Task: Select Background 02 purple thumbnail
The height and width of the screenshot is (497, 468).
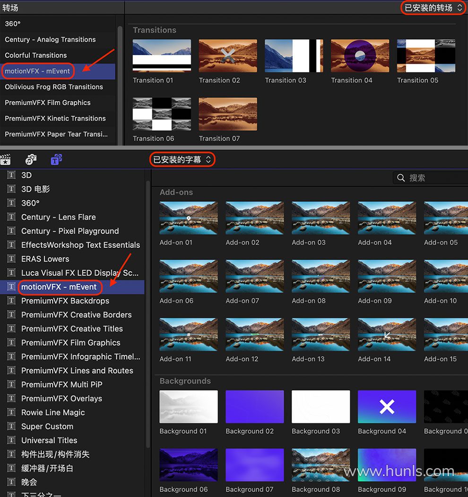Action: [255, 407]
